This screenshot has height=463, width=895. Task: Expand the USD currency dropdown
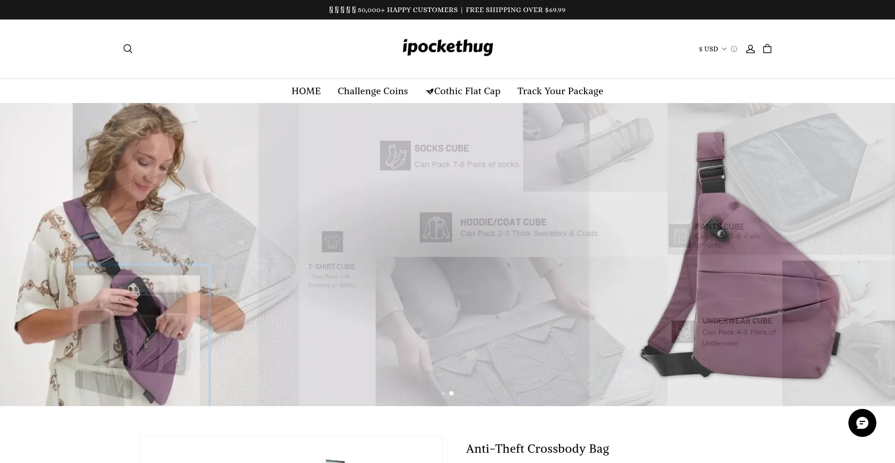[x=713, y=49]
